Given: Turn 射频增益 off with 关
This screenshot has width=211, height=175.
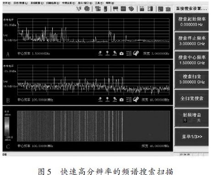Looking at the screenshot, I should click(x=199, y=120).
